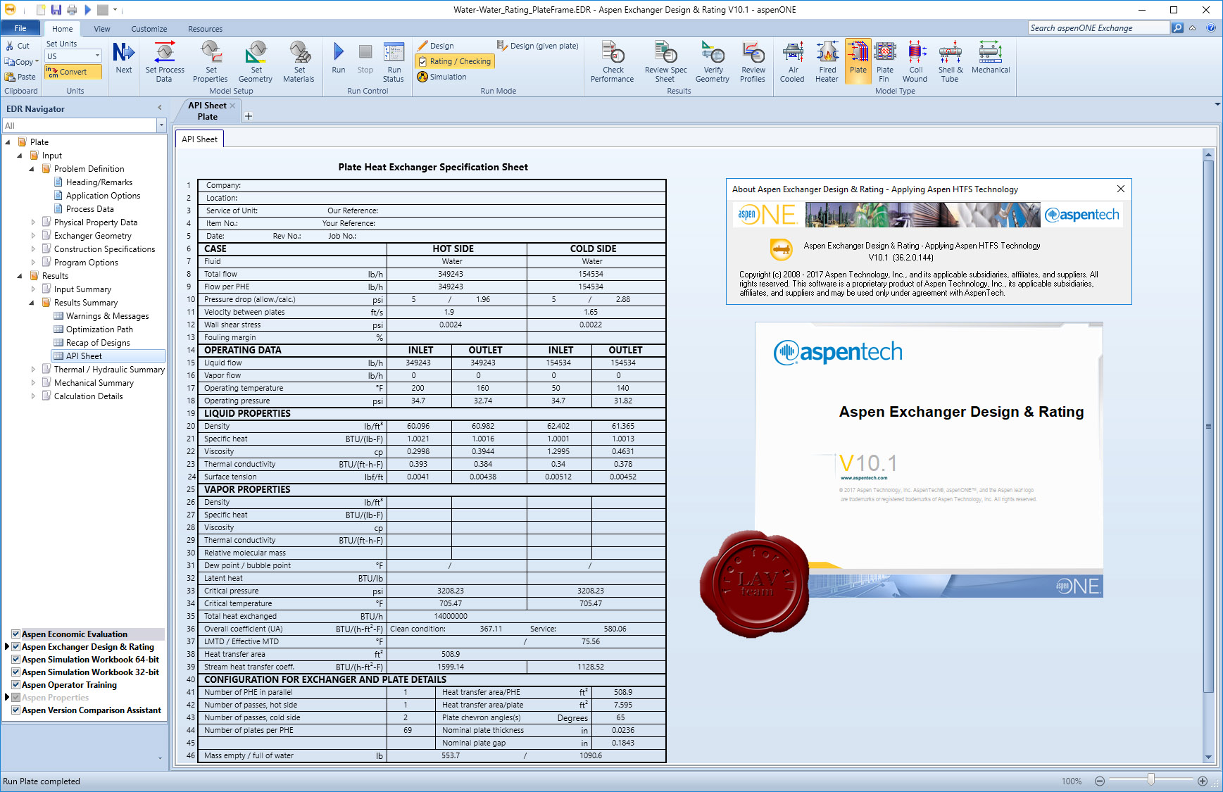Toggle Aspen Simulation Workbook 32-bit checkbox
Image resolution: width=1223 pixels, height=792 pixels.
click(x=15, y=672)
